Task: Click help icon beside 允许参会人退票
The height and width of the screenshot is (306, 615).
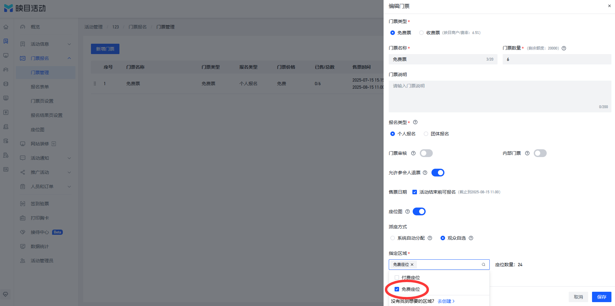Action: pos(425,173)
